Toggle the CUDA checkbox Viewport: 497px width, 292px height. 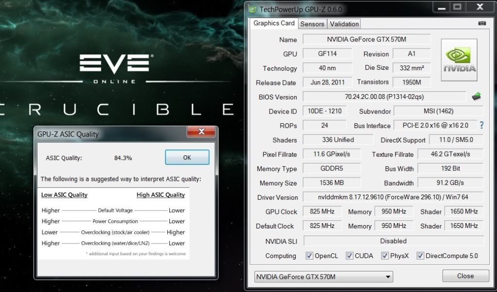349,256
